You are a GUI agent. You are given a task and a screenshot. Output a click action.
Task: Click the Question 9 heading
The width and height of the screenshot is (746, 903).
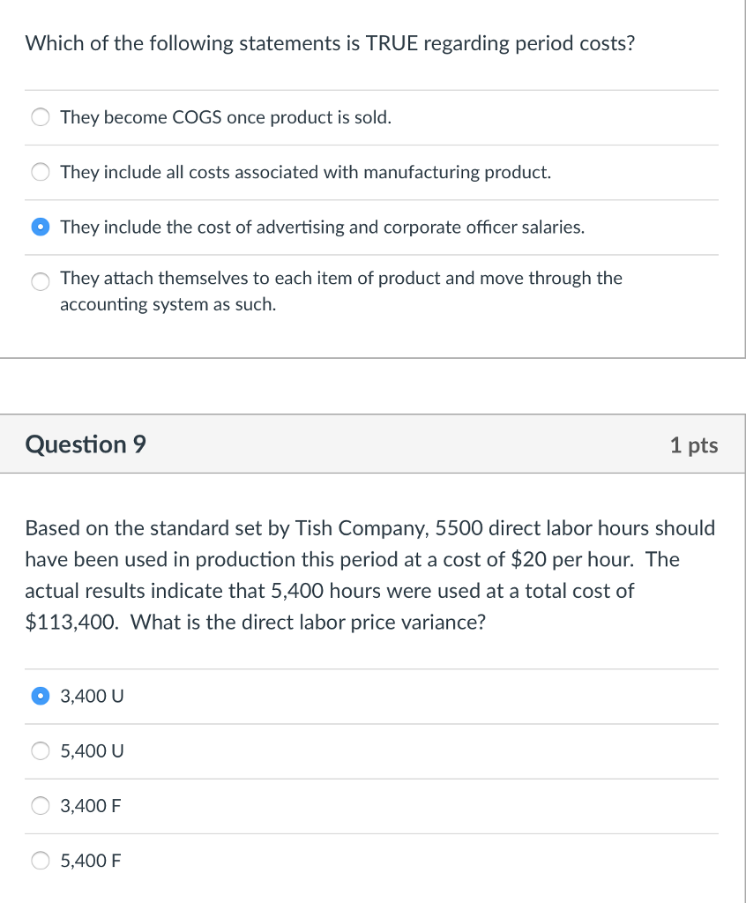[85, 444]
